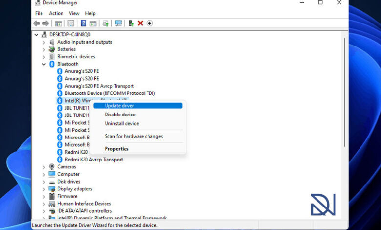The image size is (381, 230).
Task: Click the Biometric devices fingerprint icon
Action: [52, 57]
